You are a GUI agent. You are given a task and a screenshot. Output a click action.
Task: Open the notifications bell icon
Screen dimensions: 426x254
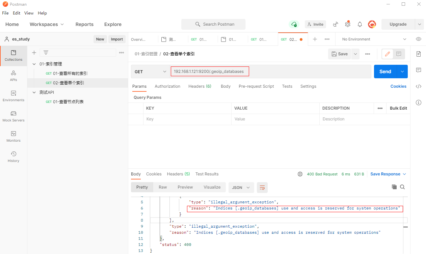click(x=360, y=24)
